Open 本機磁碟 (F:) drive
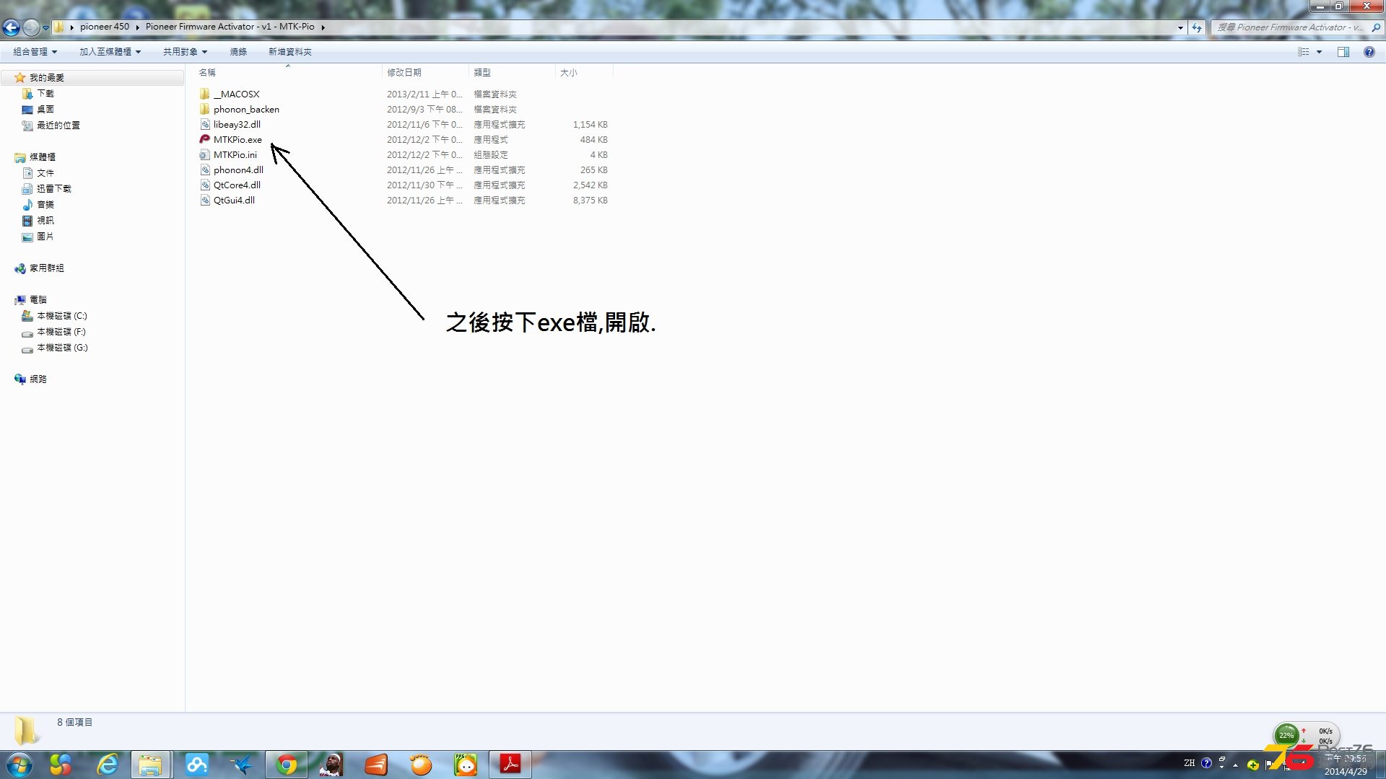The image size is (1386, 779). coord(61,332)
